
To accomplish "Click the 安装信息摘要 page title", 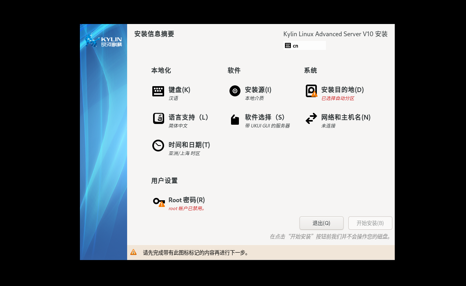I will click(154, 34).
